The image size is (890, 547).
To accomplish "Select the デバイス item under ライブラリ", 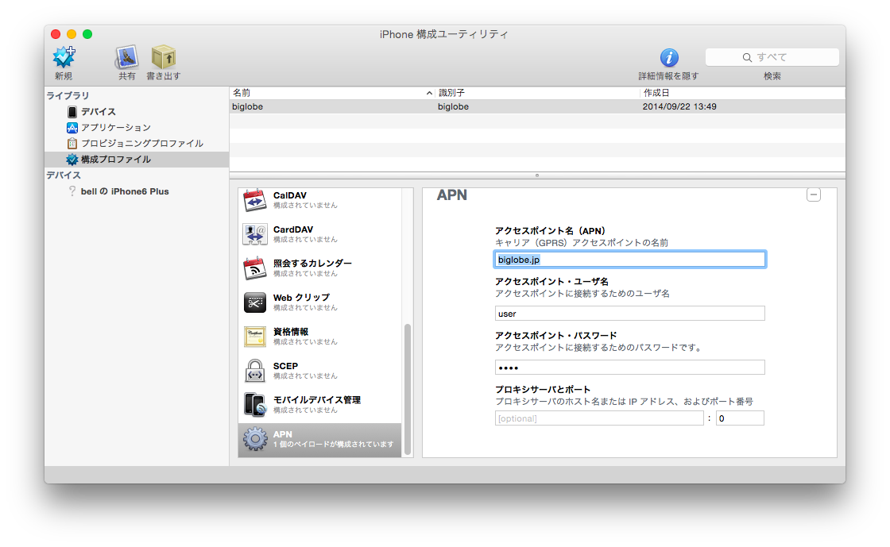I will point(99,112).
